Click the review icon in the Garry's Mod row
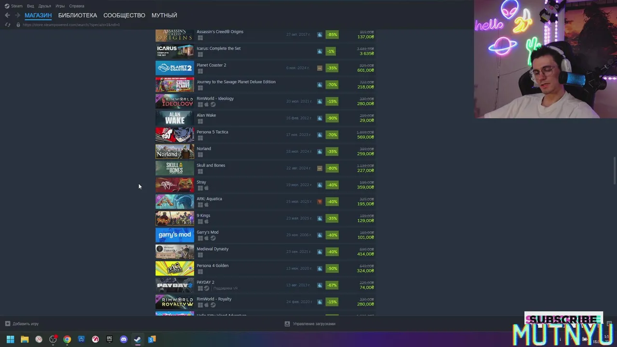Screen dimensions: 617x347 pos(320,235)
